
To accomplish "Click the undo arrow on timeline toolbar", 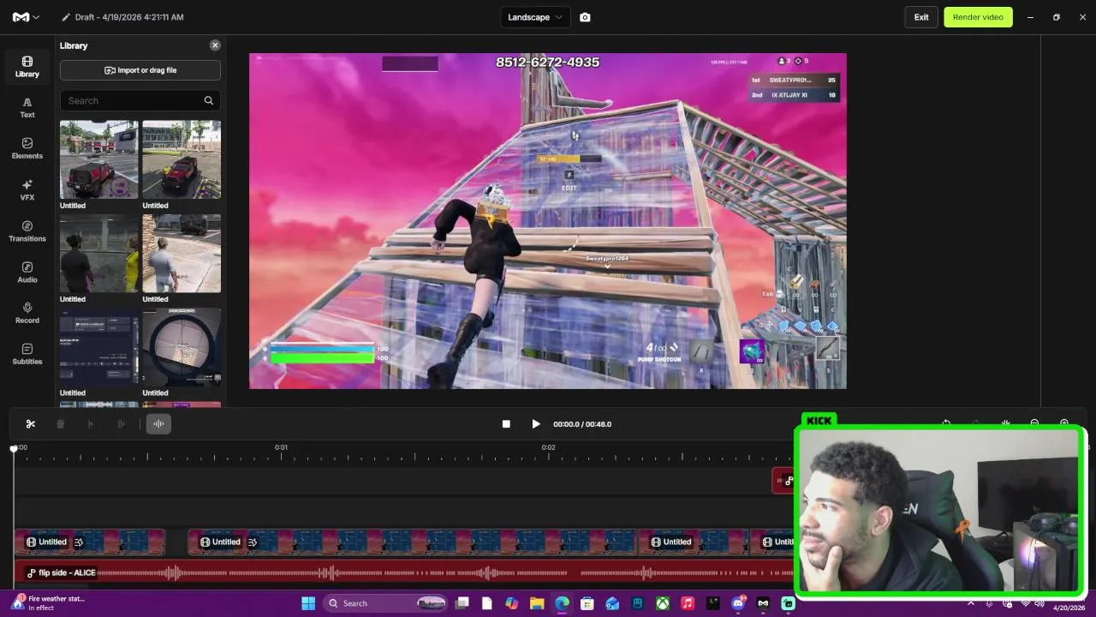I will coord(946,422).
